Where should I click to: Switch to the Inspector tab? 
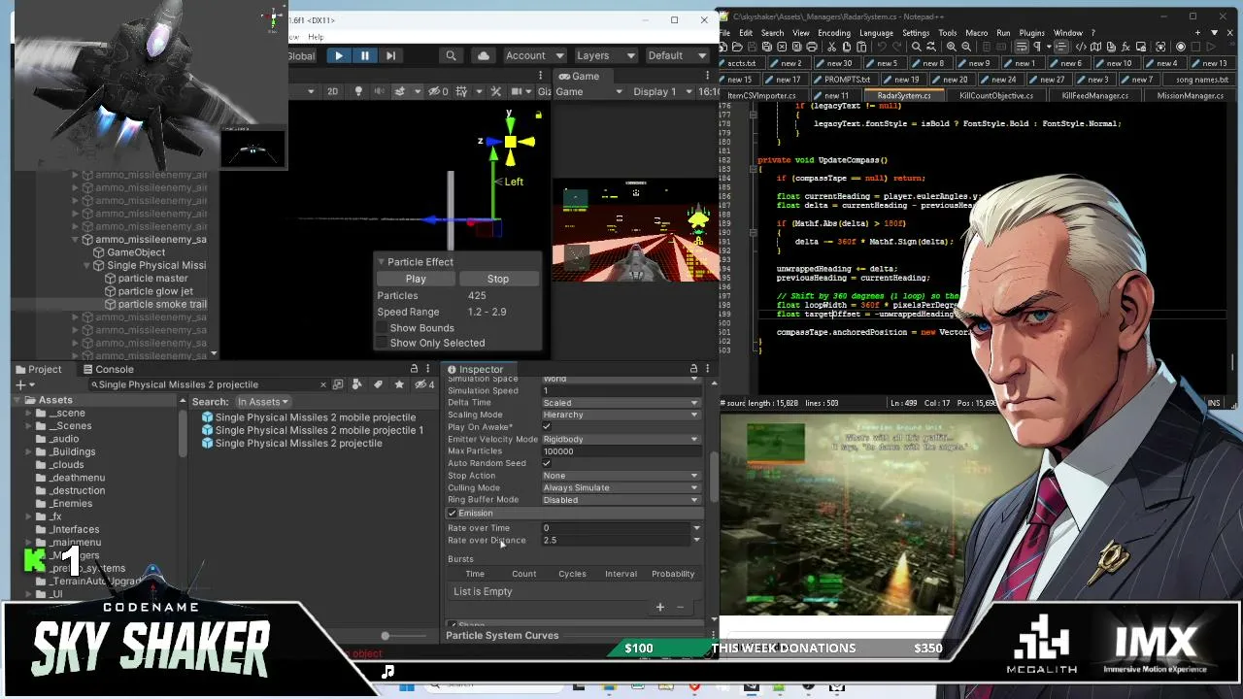(475, 369)
